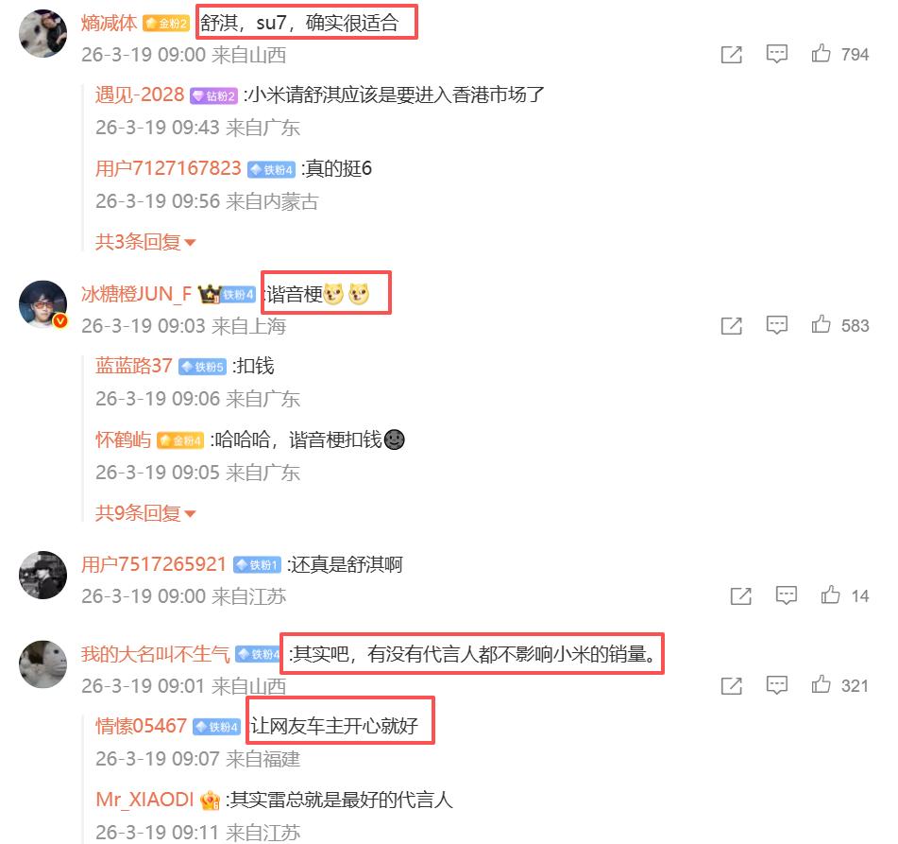The height and width of the screenshot is (844, 898).
Task: Open the 熵减体 user profile name
Action: [x=109, y=23]
